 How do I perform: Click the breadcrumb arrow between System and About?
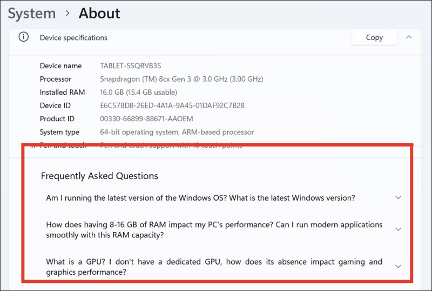[x=67, y=13]
